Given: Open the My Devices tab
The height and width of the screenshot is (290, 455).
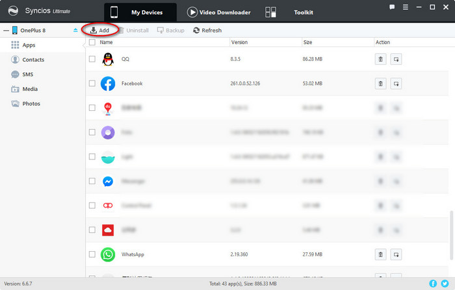Looking at the screenshot, I should point(140,12).
